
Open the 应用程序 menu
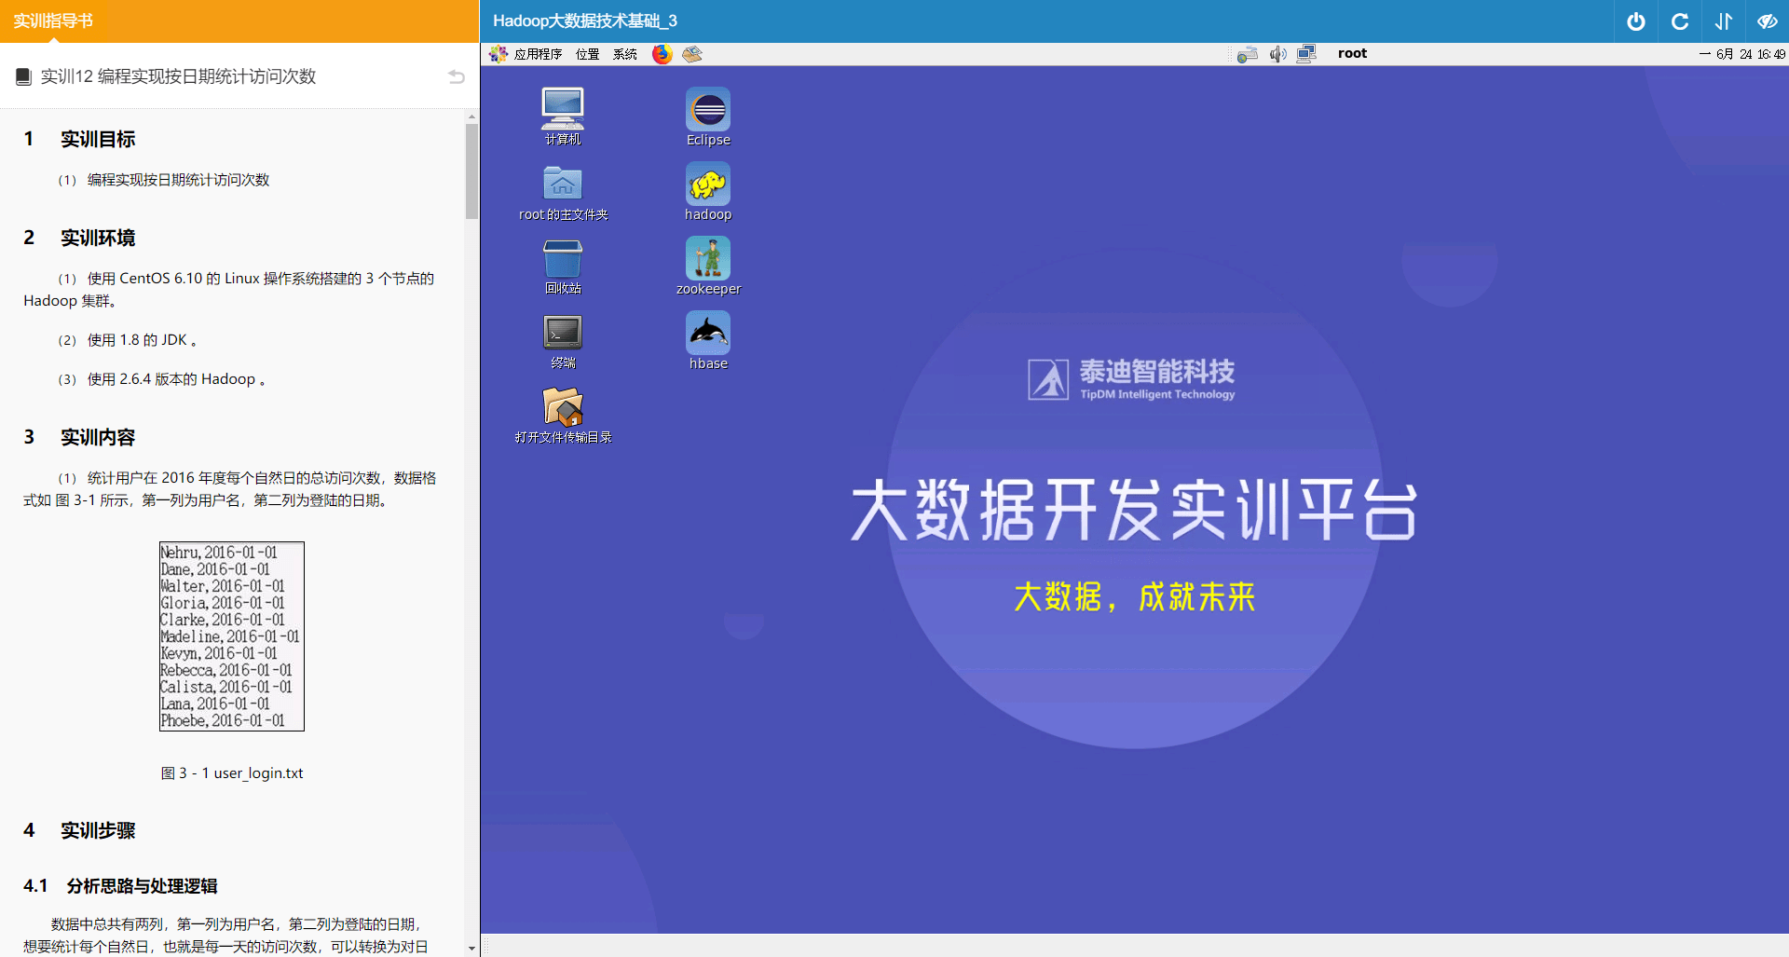click(x=538, y=54)
